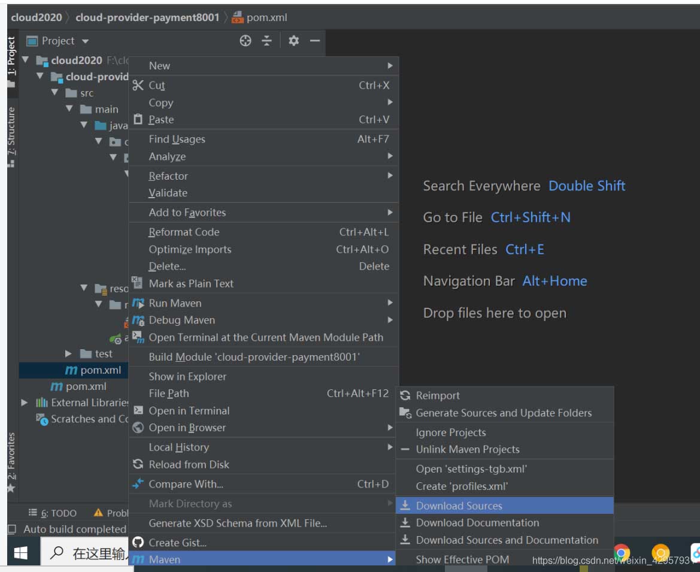
Task: Click Download Sources and Documentation
Action: tap(505, 540)
